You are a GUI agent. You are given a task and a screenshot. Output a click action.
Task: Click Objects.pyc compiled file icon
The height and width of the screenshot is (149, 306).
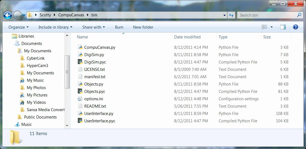click(80, 92)
